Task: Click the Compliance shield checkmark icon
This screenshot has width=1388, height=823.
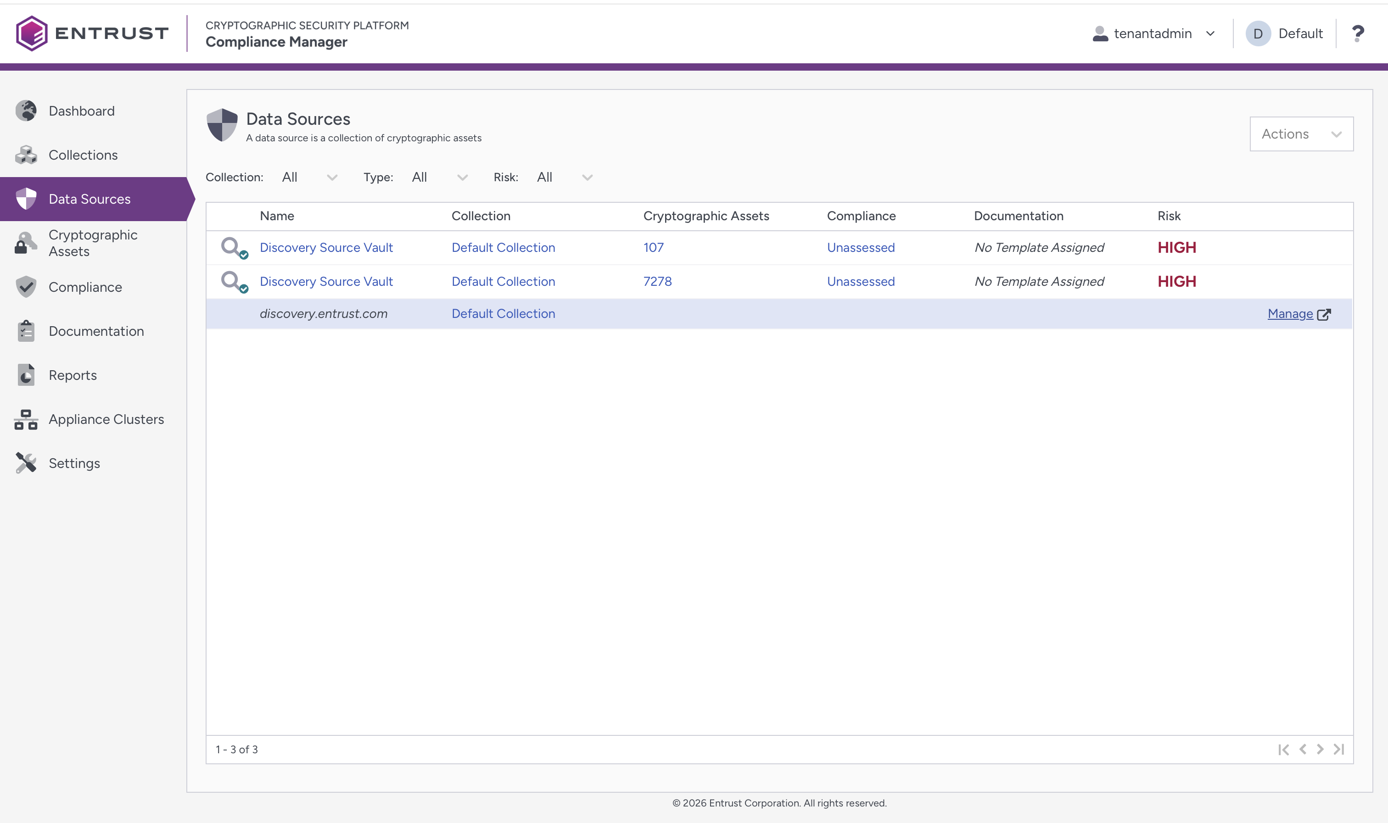Action: pos(26,287)
